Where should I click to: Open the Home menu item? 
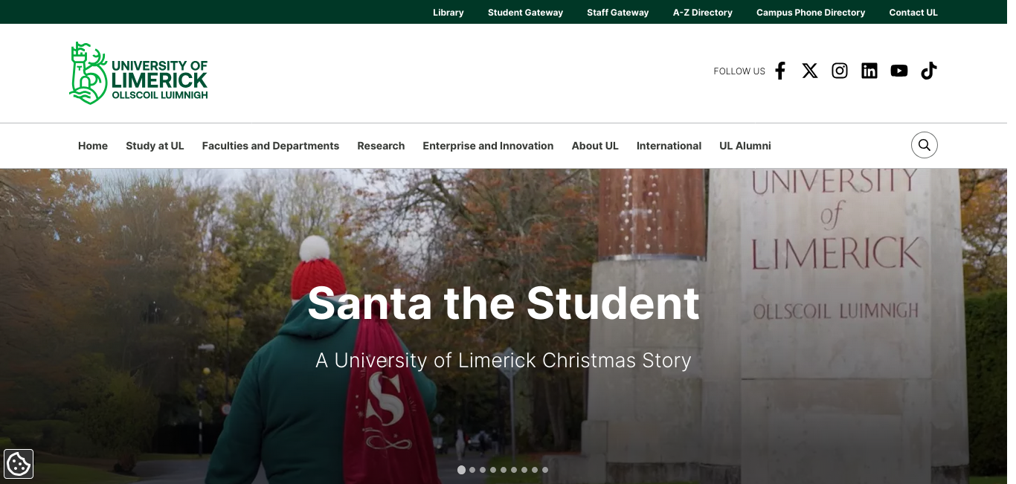[93, 146]
